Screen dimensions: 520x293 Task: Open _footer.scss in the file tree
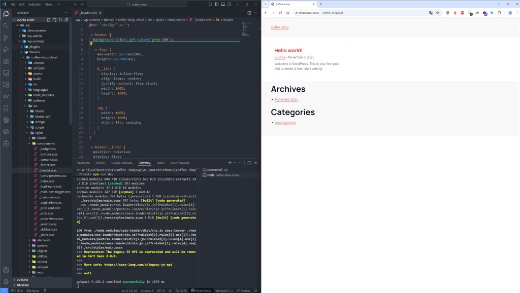click(47, 165)
